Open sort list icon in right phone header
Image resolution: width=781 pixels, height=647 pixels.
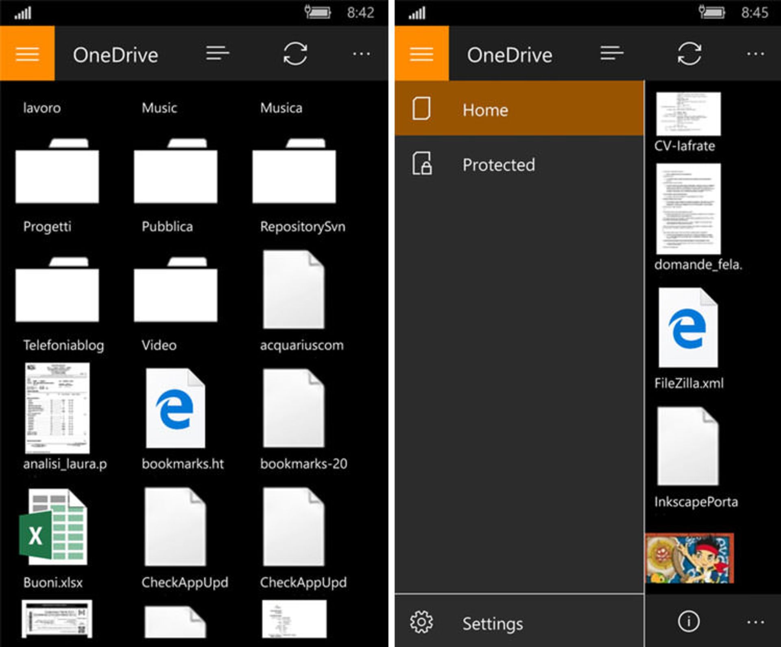pos(611,53)
